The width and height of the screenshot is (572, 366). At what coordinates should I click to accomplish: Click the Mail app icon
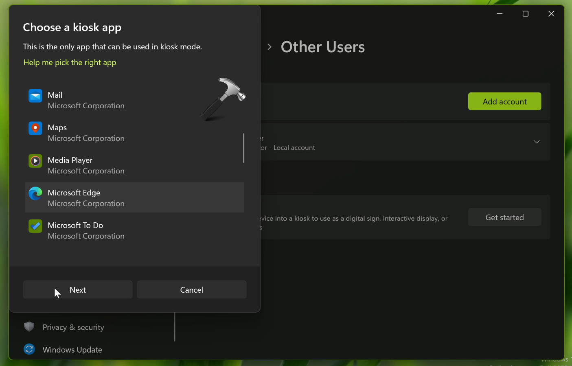click(x=35, y=96)
